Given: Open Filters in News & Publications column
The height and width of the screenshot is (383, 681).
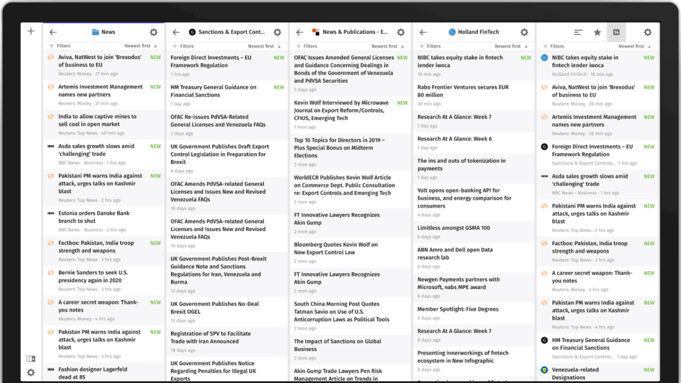Looking at the screenshot, I should [x=307, y=46].
